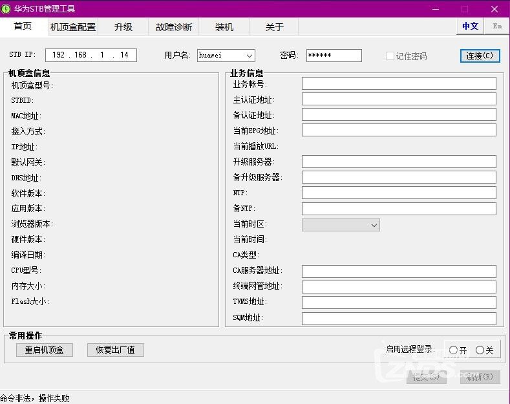510x404 pixels.
Task: Close the 华为STB管理工具 window
Action: point(494,9)
